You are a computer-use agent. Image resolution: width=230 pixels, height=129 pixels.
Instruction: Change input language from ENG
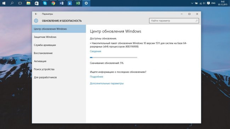(x=213, y=3)
